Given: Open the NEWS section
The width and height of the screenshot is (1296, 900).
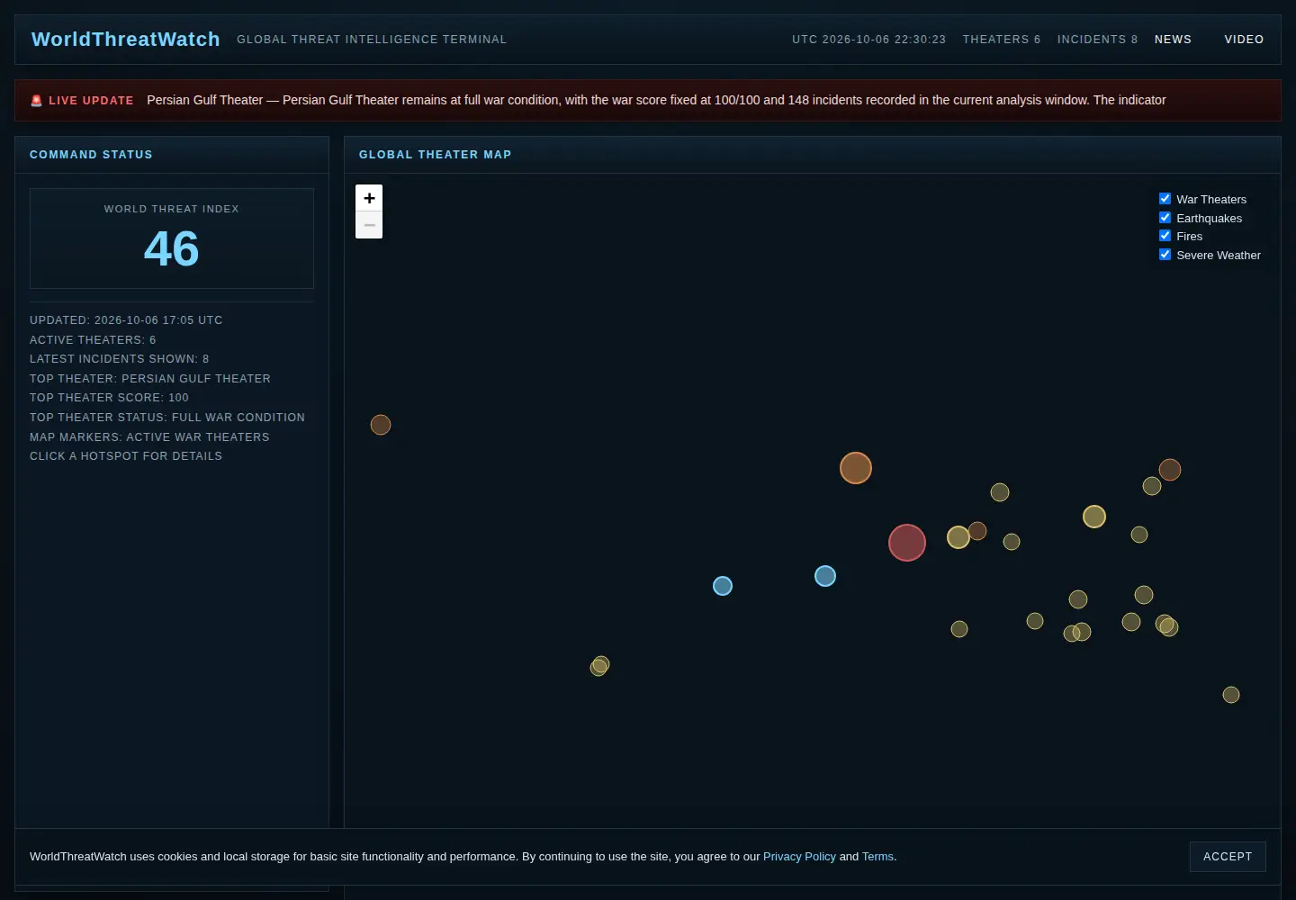Looking at the screenshot, I should click(x=1173, y=40).
